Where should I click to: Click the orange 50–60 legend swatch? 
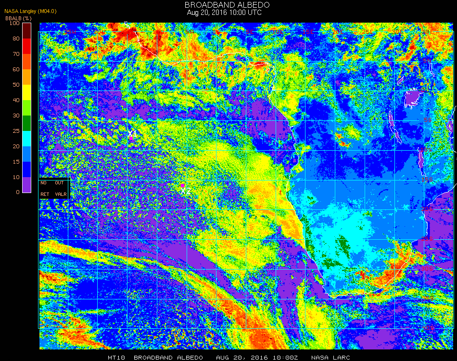27,77
